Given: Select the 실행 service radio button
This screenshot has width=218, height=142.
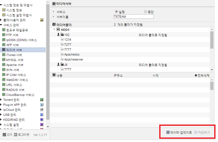Looking at the screenshot, I should 116,11.
